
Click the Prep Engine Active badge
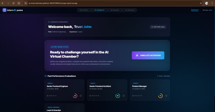click(60, 47)
